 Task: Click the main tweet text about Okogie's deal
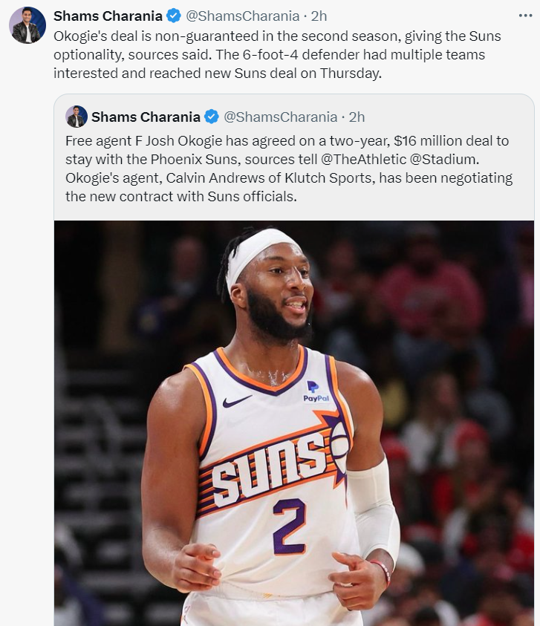(277, 55)
